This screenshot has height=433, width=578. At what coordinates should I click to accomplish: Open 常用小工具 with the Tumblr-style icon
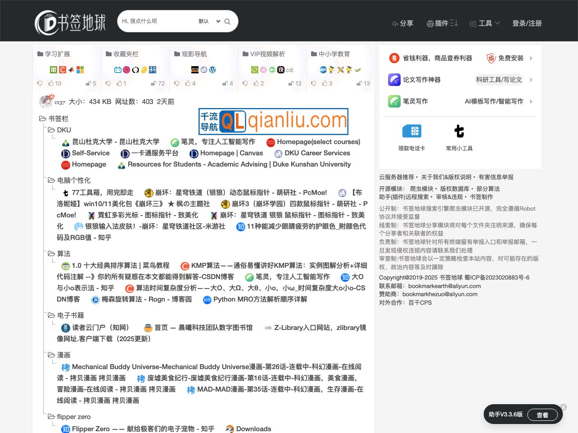point(459,131)
